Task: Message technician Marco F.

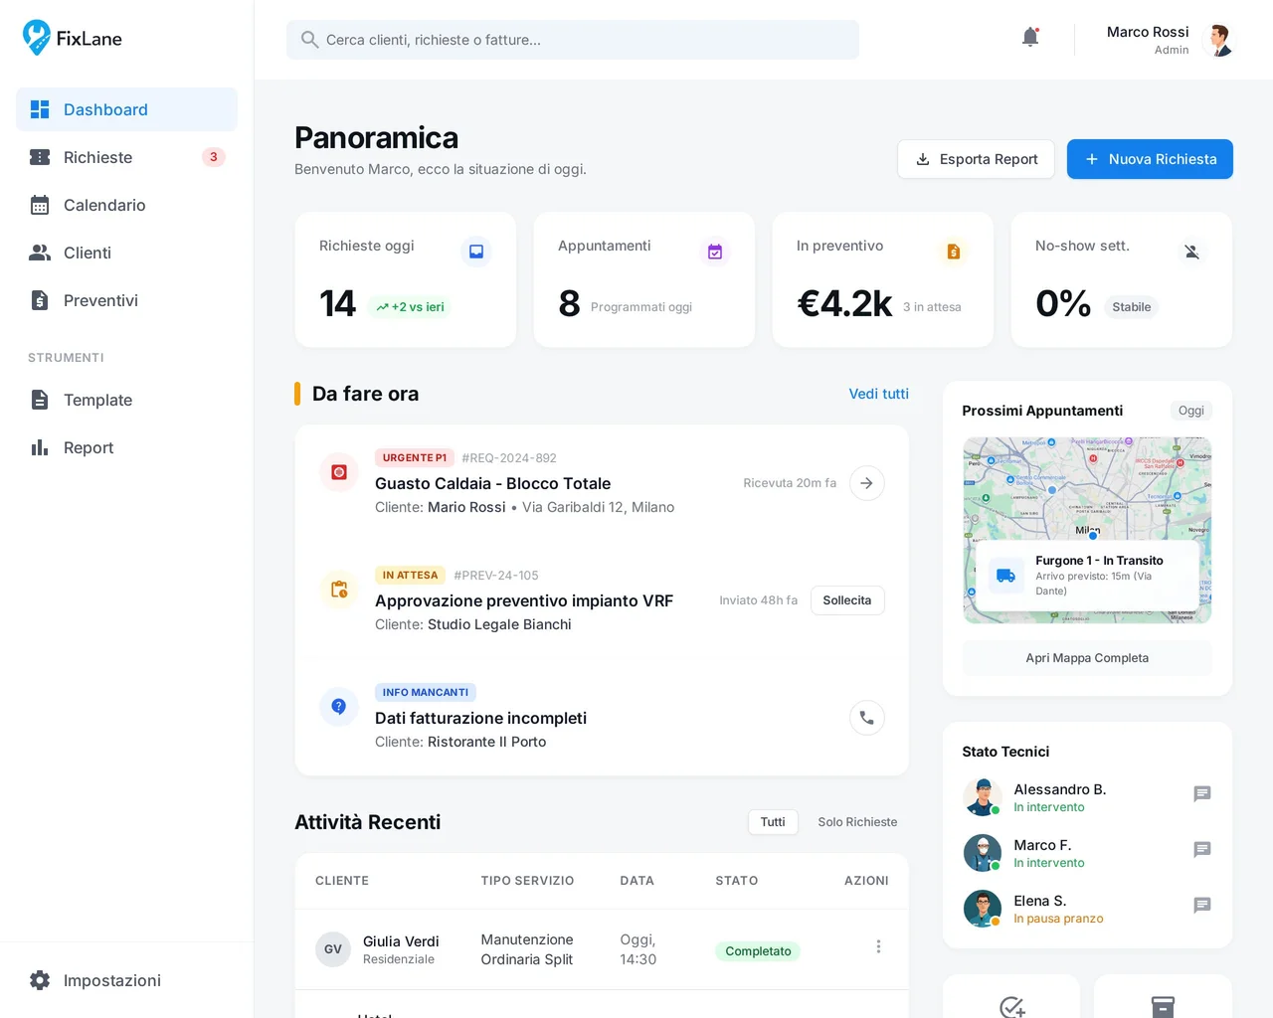Action: pos(1201,849)
